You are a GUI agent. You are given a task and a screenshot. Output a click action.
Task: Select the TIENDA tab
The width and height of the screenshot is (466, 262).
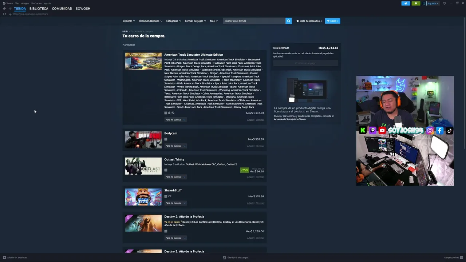coord(20,8)
